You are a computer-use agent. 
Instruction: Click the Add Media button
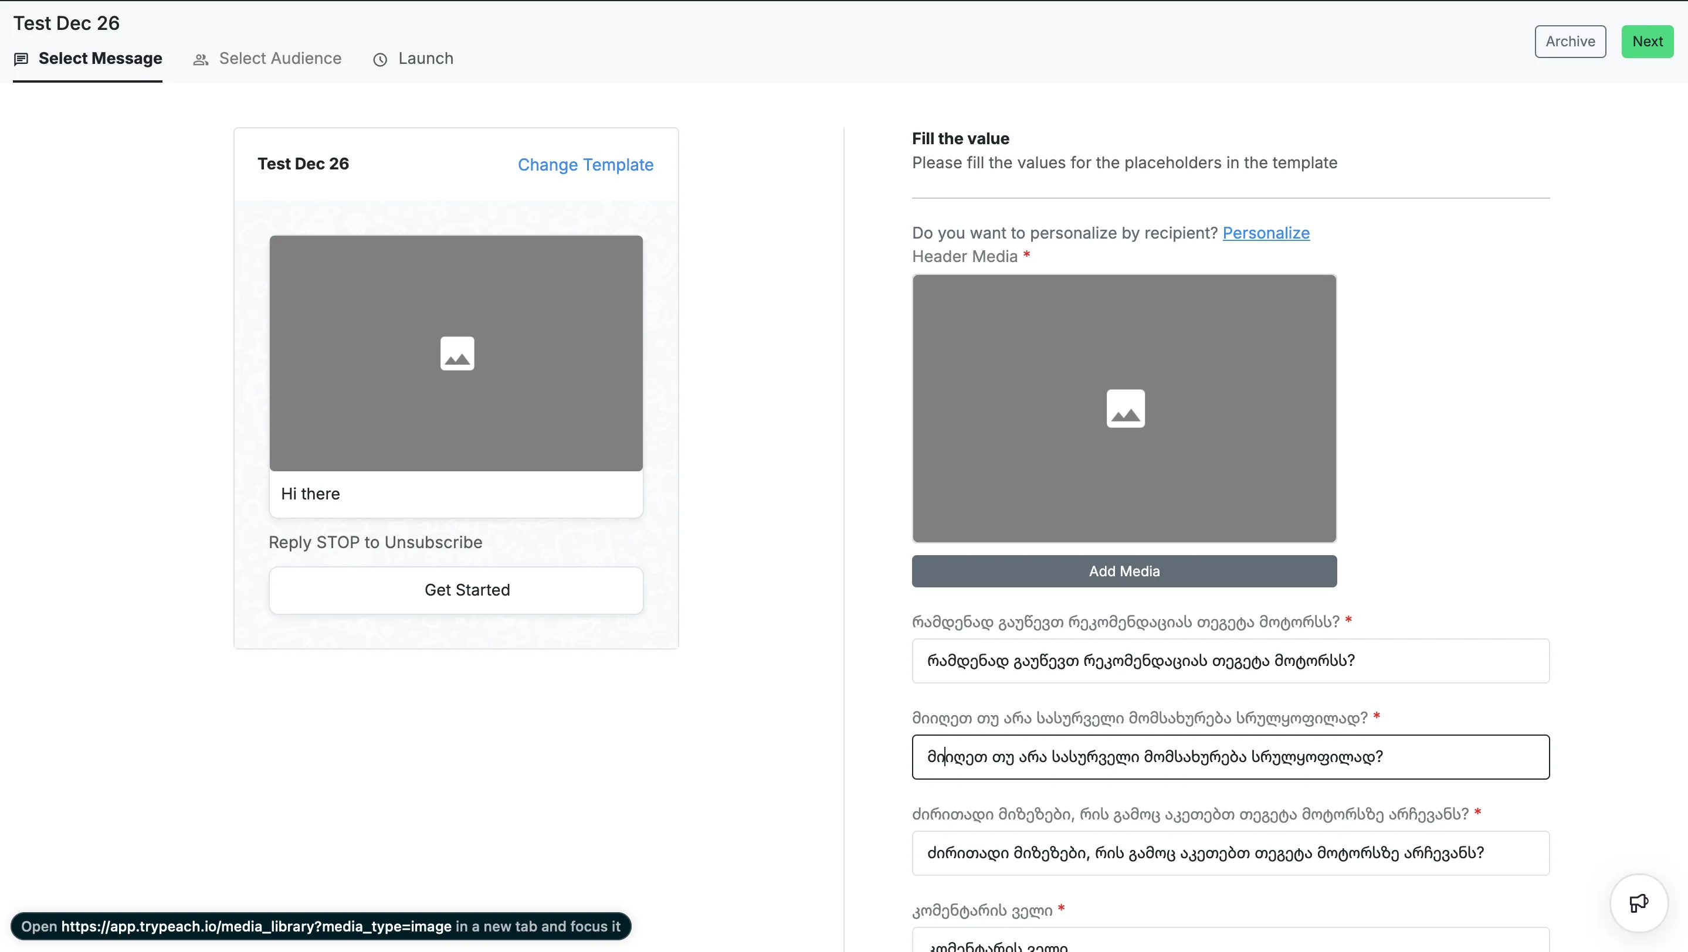(1124, 571)
